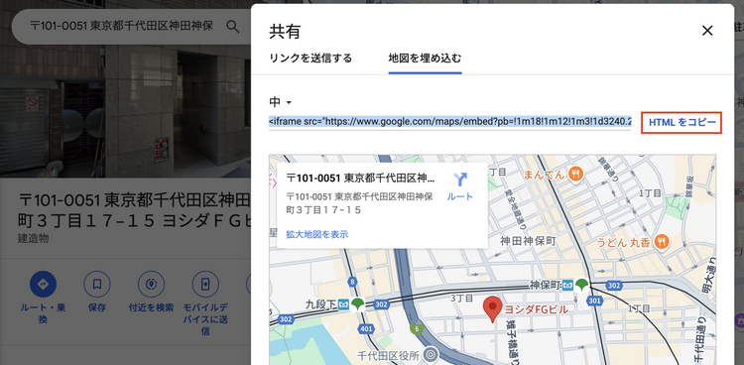
Task: Open 拡大地図を表示 link in preview
Action: [317, 234]
